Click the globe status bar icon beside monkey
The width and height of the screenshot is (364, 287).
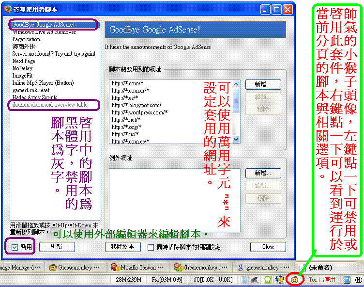[280, 280]
